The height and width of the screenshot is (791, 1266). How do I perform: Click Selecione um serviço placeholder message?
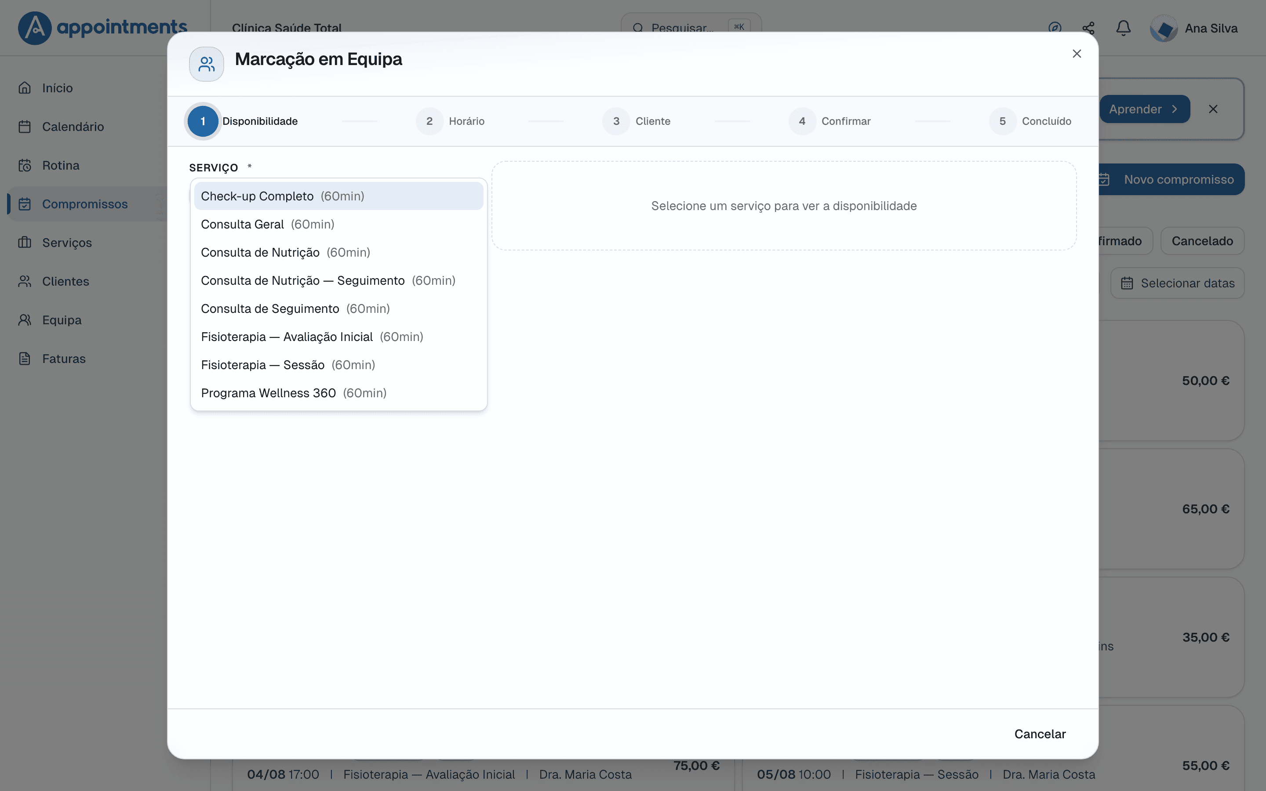click(784, 206)
